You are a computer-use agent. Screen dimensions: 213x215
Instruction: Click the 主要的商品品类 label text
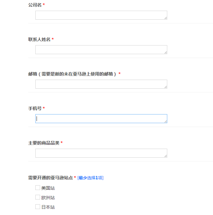point(44,143)
